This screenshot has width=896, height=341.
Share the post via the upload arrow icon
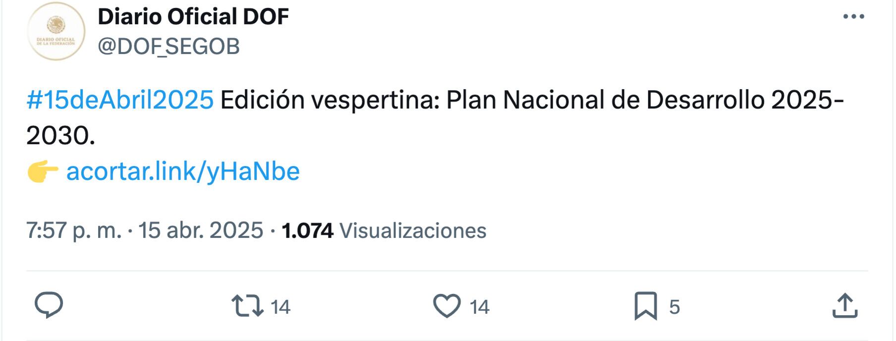(844, 306)
